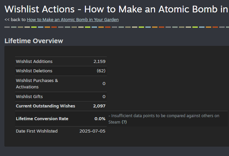This screenshot has height=156, width=229.
Task: Click the 2025-07-05 date value
Action: click(x=92, y=131)
